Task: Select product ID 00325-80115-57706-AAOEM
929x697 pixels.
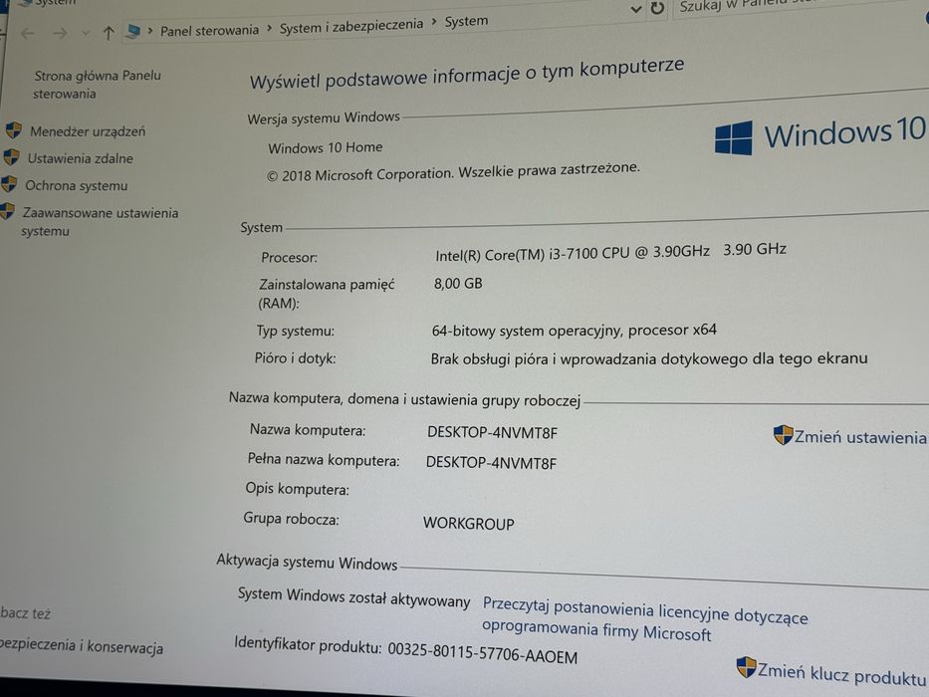Action: [x=482, y=654]
